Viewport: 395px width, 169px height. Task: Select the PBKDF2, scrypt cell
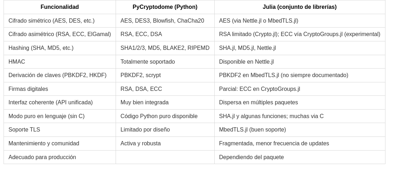(x=165, y=75)
